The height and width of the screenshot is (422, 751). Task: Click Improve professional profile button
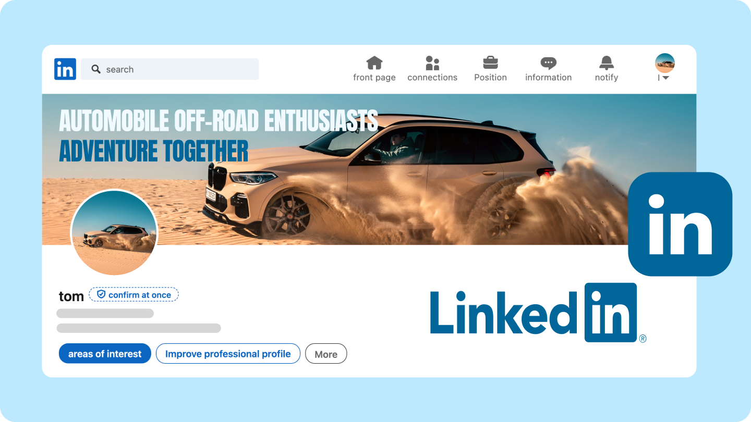point(228,354)
